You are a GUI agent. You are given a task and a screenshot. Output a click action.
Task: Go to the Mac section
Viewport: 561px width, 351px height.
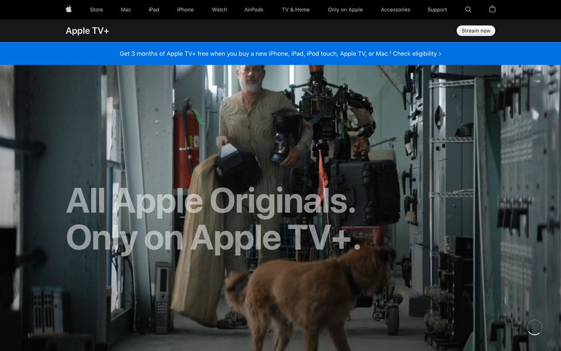tap(126, 10)
